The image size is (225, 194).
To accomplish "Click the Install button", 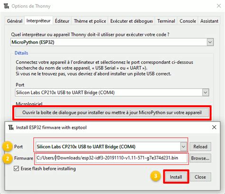I will tap(176, 177).
